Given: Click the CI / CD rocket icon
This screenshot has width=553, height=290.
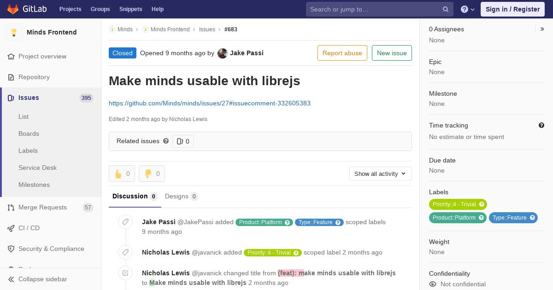Looking at the screenshot, I should [x=11, y=228].
